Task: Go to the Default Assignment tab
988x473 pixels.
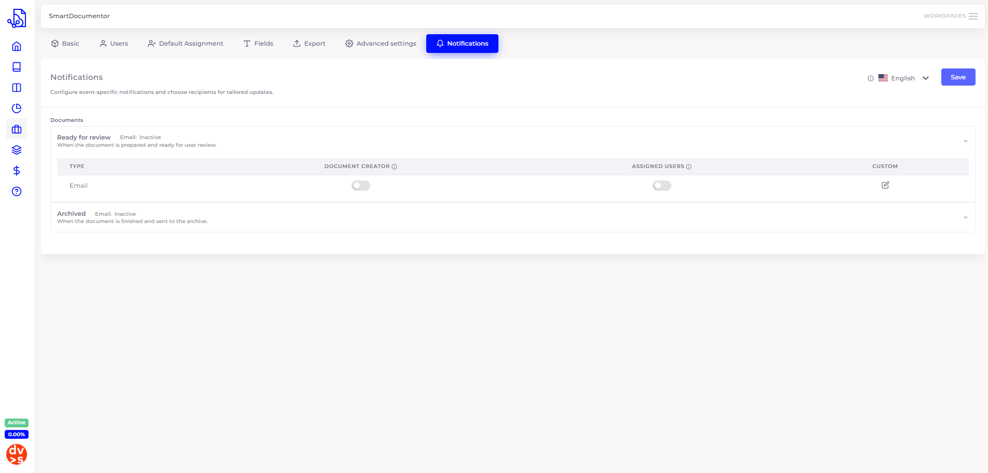Action: point(185,44)
